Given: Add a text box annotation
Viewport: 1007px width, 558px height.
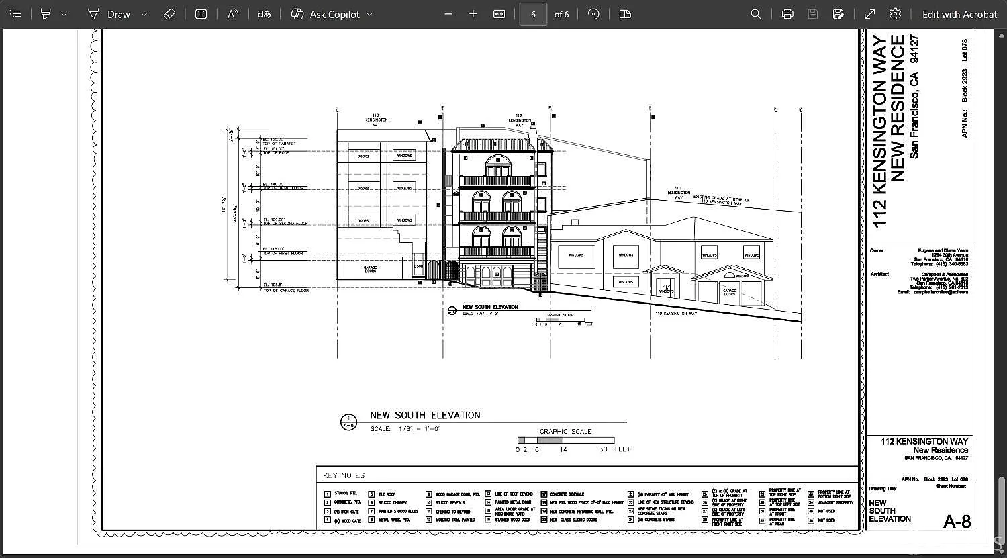Looking at the screenshot, I should click(x=201, y=14).
